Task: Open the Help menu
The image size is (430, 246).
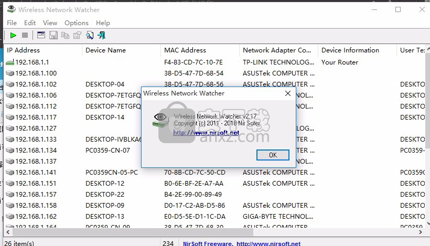Action: coord(103,23)
